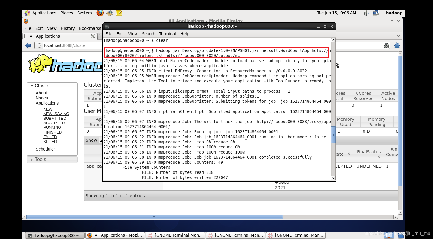Collapse the Cluster section in the sidebar
The height and width of the screenshot is (239, 433).
pyautogui.click(x=52, y=85)
